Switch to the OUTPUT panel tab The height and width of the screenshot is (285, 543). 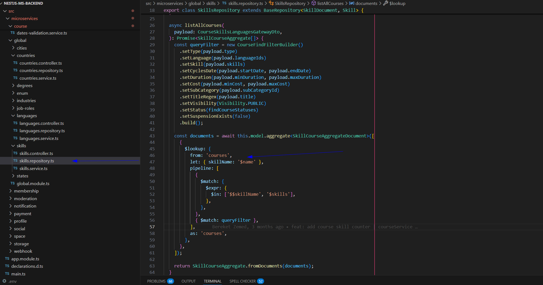tap(189, 281)
